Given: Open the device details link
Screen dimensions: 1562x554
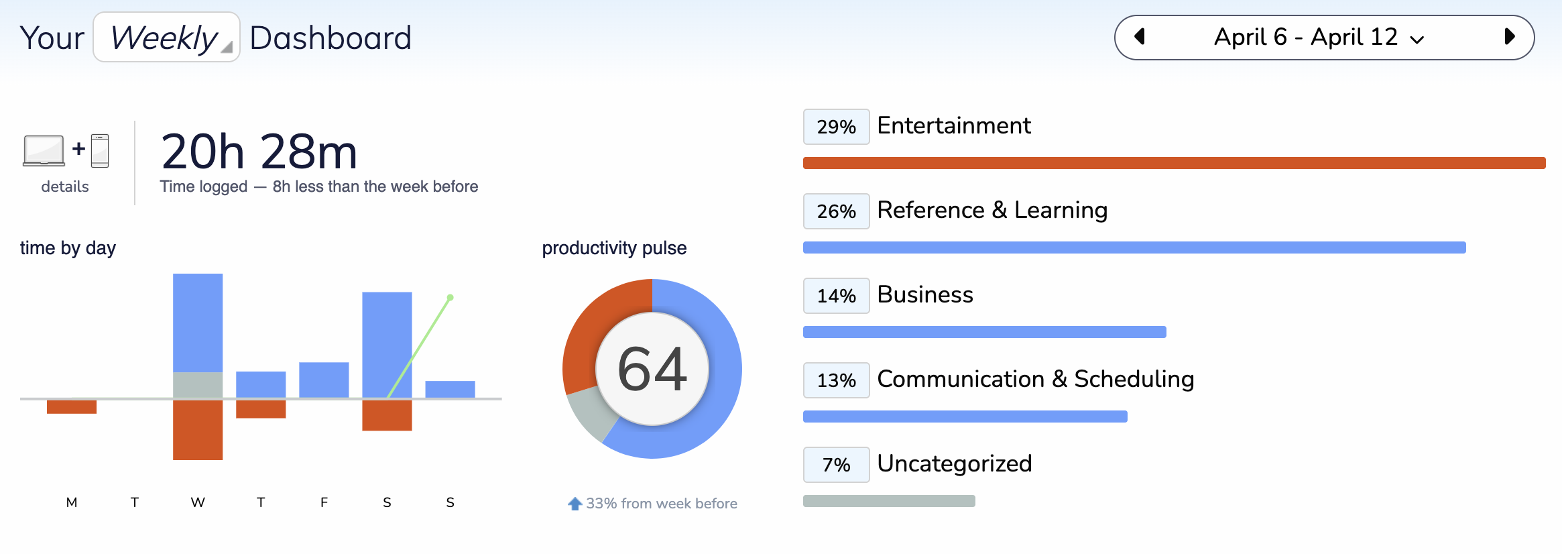Looking at the screenshot, I should coord(65,186).
